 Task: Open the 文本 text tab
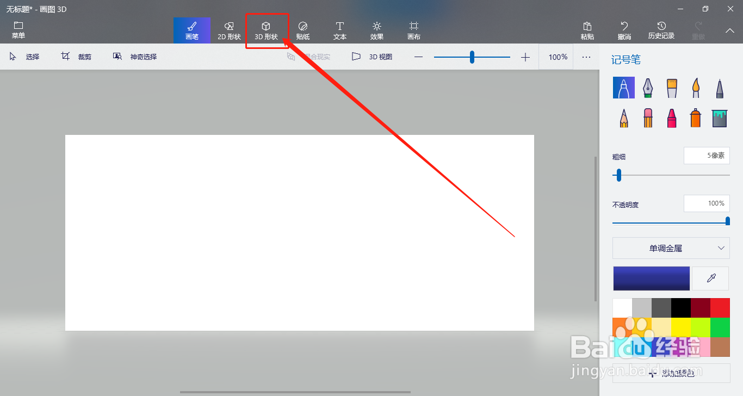pyautogui.click(x=340, y=30)
